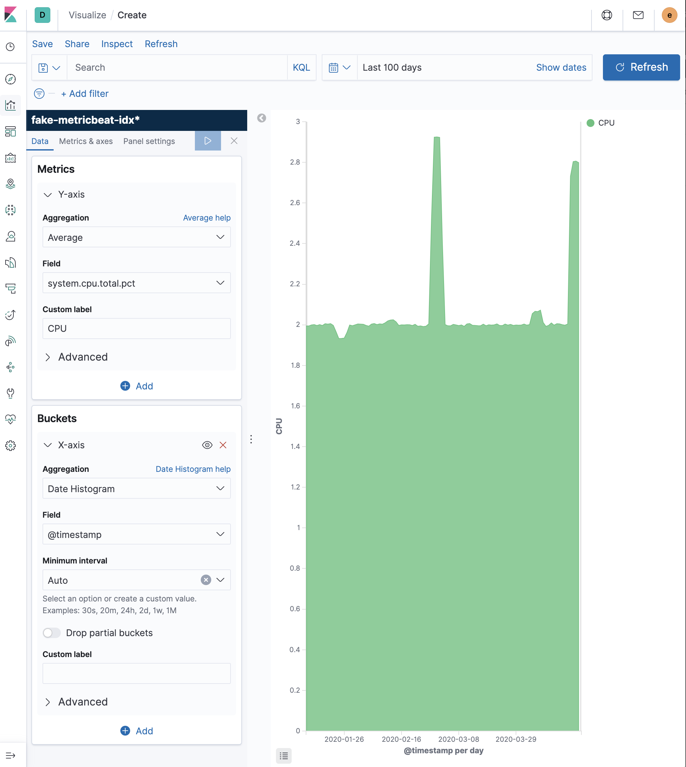The image size is (686, 767).
Task: Toggle Drop partial buckets switch
Action: pos(52,633)
